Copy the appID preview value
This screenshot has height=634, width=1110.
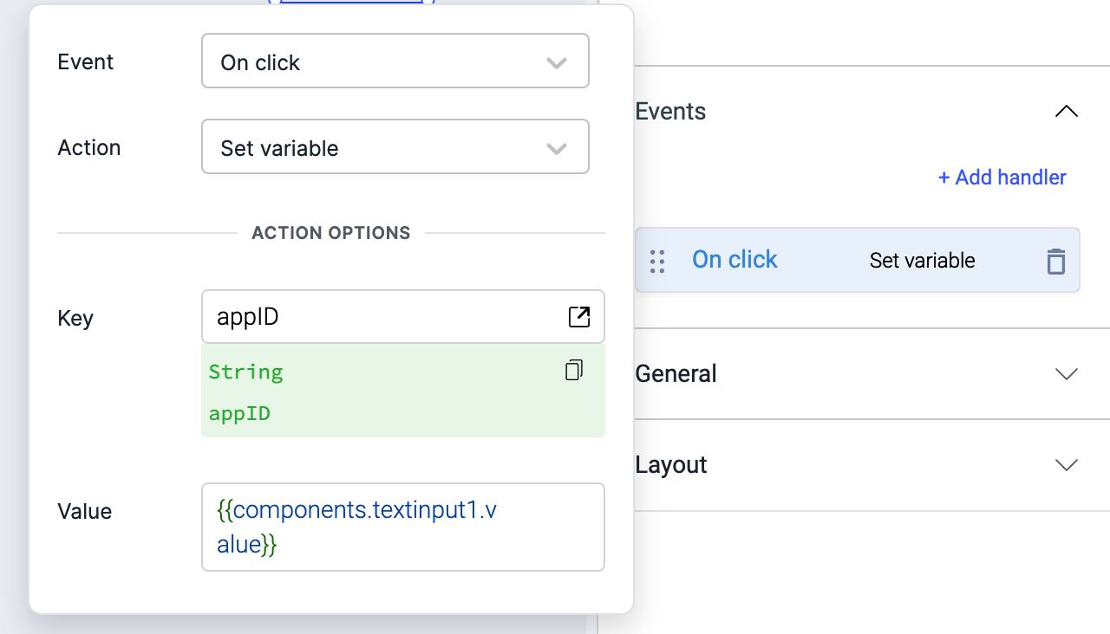(573, 371)
